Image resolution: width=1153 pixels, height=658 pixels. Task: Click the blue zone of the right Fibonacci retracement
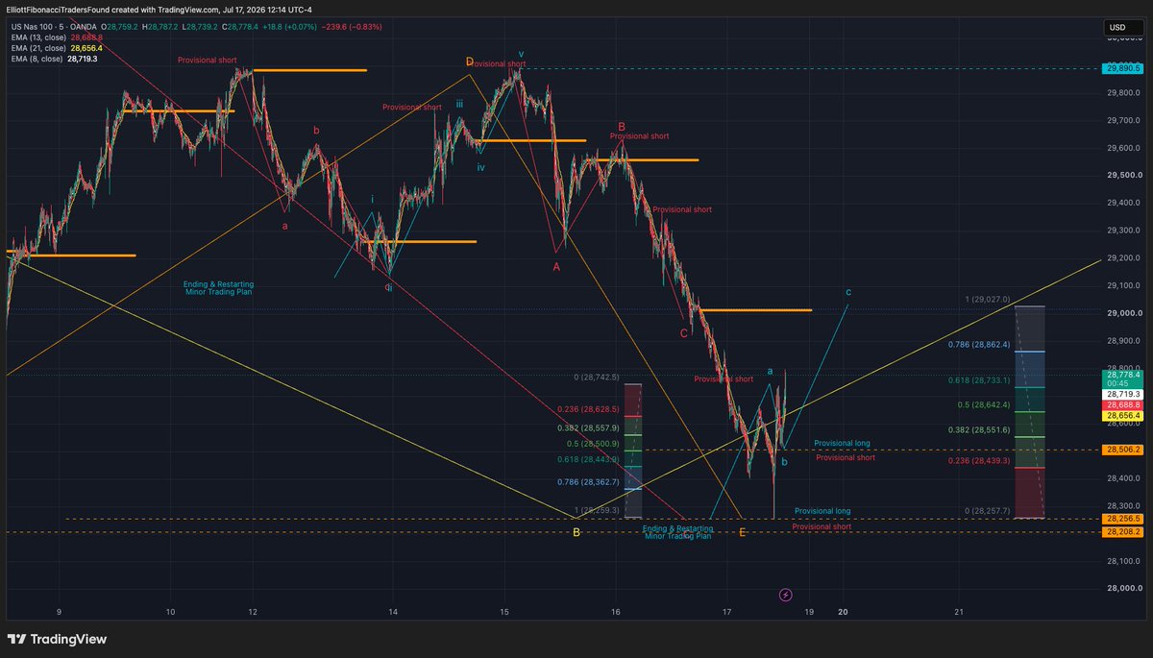click(x=1029, y=369)
